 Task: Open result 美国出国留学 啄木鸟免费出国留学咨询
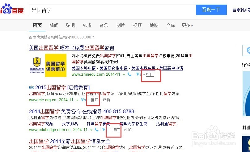click(72, 48)
